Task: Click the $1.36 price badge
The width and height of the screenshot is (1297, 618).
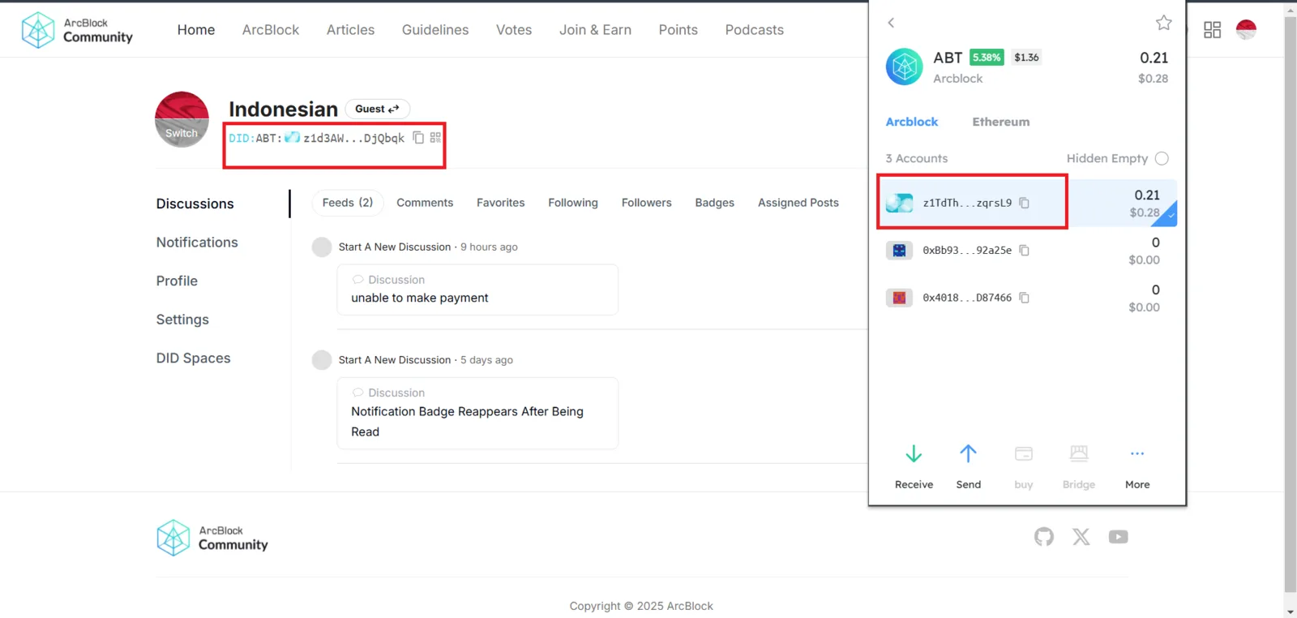Action: tap(1026, 58)
